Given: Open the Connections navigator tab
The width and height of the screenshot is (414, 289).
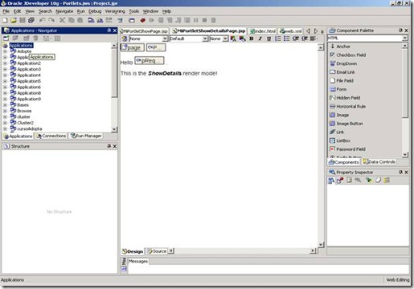Looking at the screenshot, I should point(51,136).
